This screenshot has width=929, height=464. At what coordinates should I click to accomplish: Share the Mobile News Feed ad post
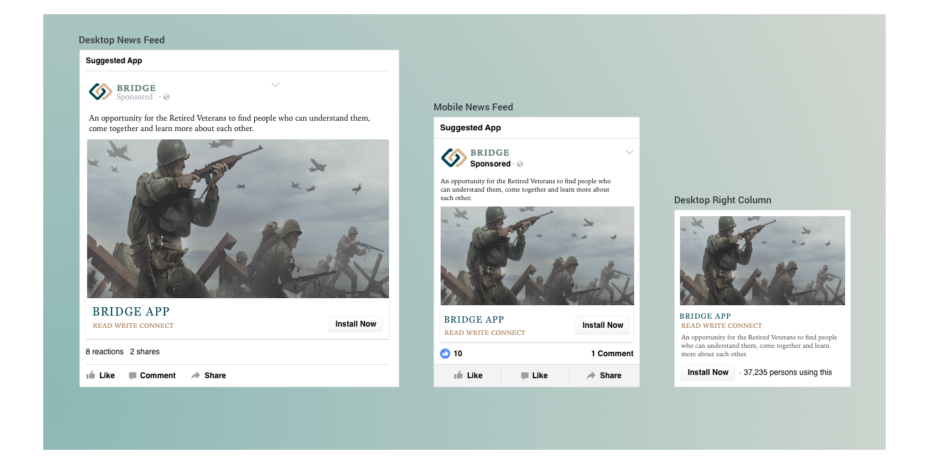(x=604, y=376)
